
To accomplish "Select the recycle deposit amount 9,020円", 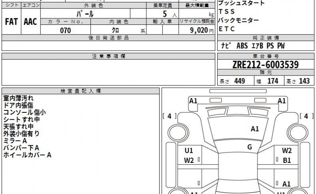I will 202,30.
